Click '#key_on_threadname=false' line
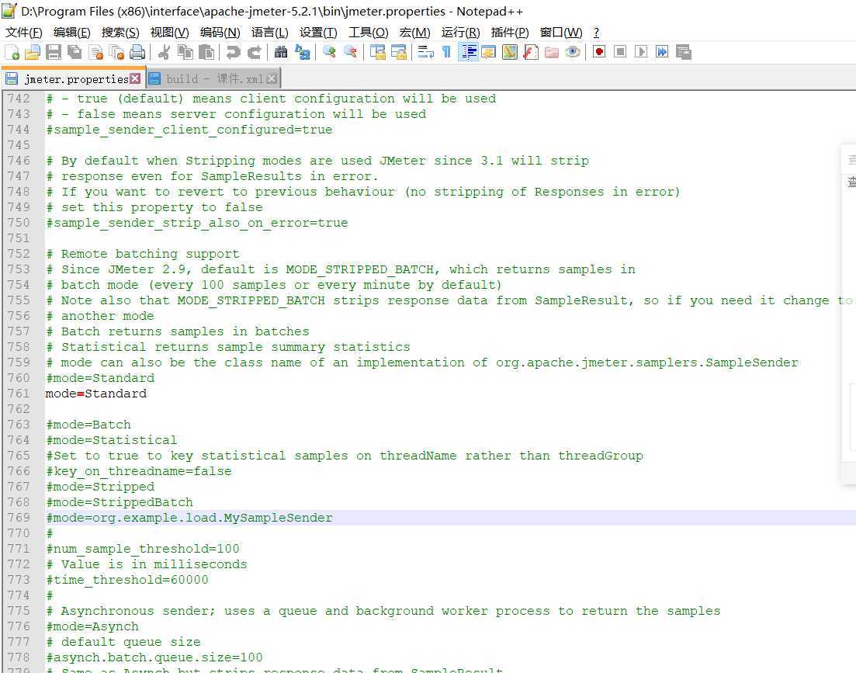 [x=139, y=471]
